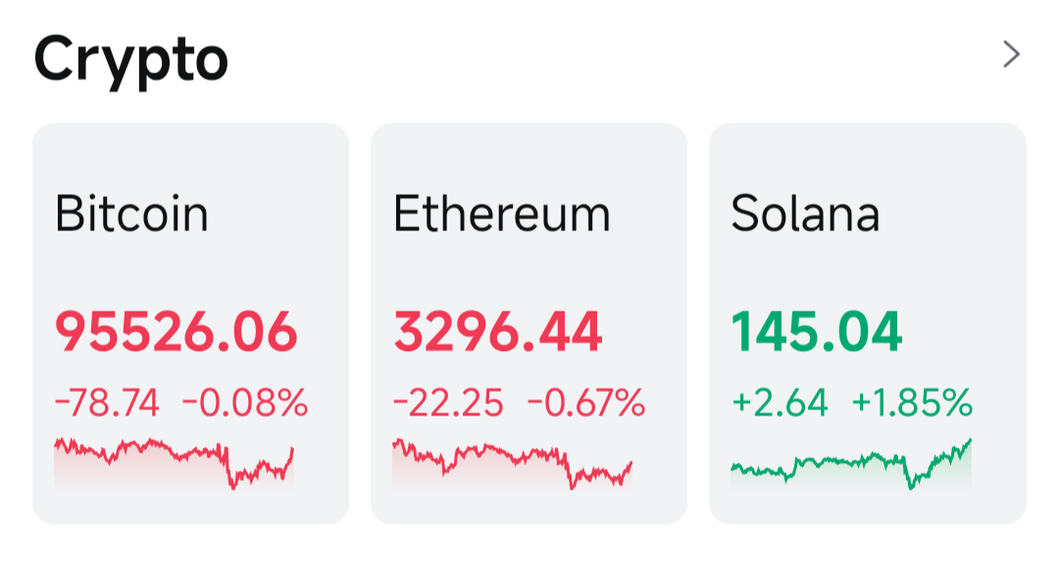Click Ethereum change value -22.25
This screenshot has width=1059, height=573.
tap(448, 403)
